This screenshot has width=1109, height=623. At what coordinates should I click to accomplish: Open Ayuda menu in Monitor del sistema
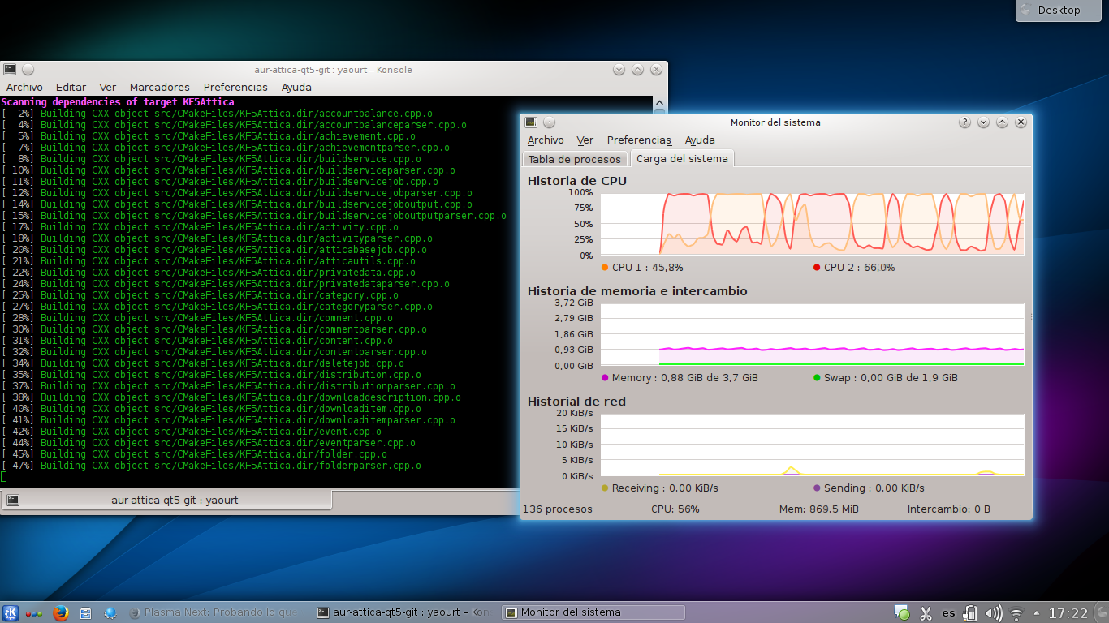(x=700, y=140)
